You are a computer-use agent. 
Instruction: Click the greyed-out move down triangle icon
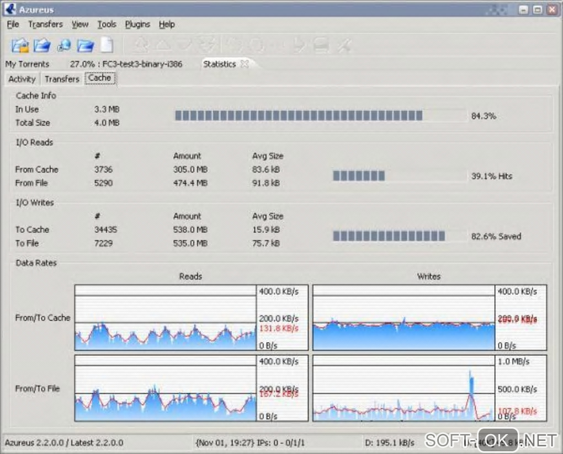point(185,45)
